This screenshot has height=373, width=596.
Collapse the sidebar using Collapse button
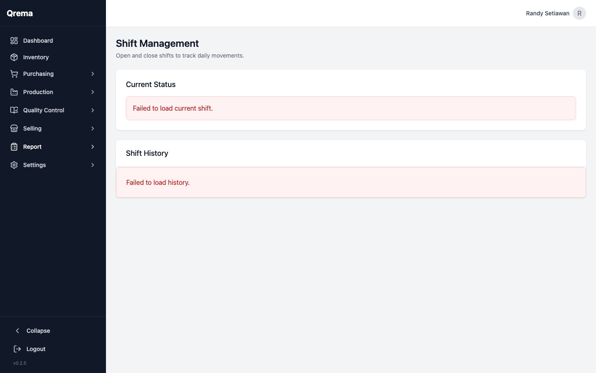[x=38, y=330]
